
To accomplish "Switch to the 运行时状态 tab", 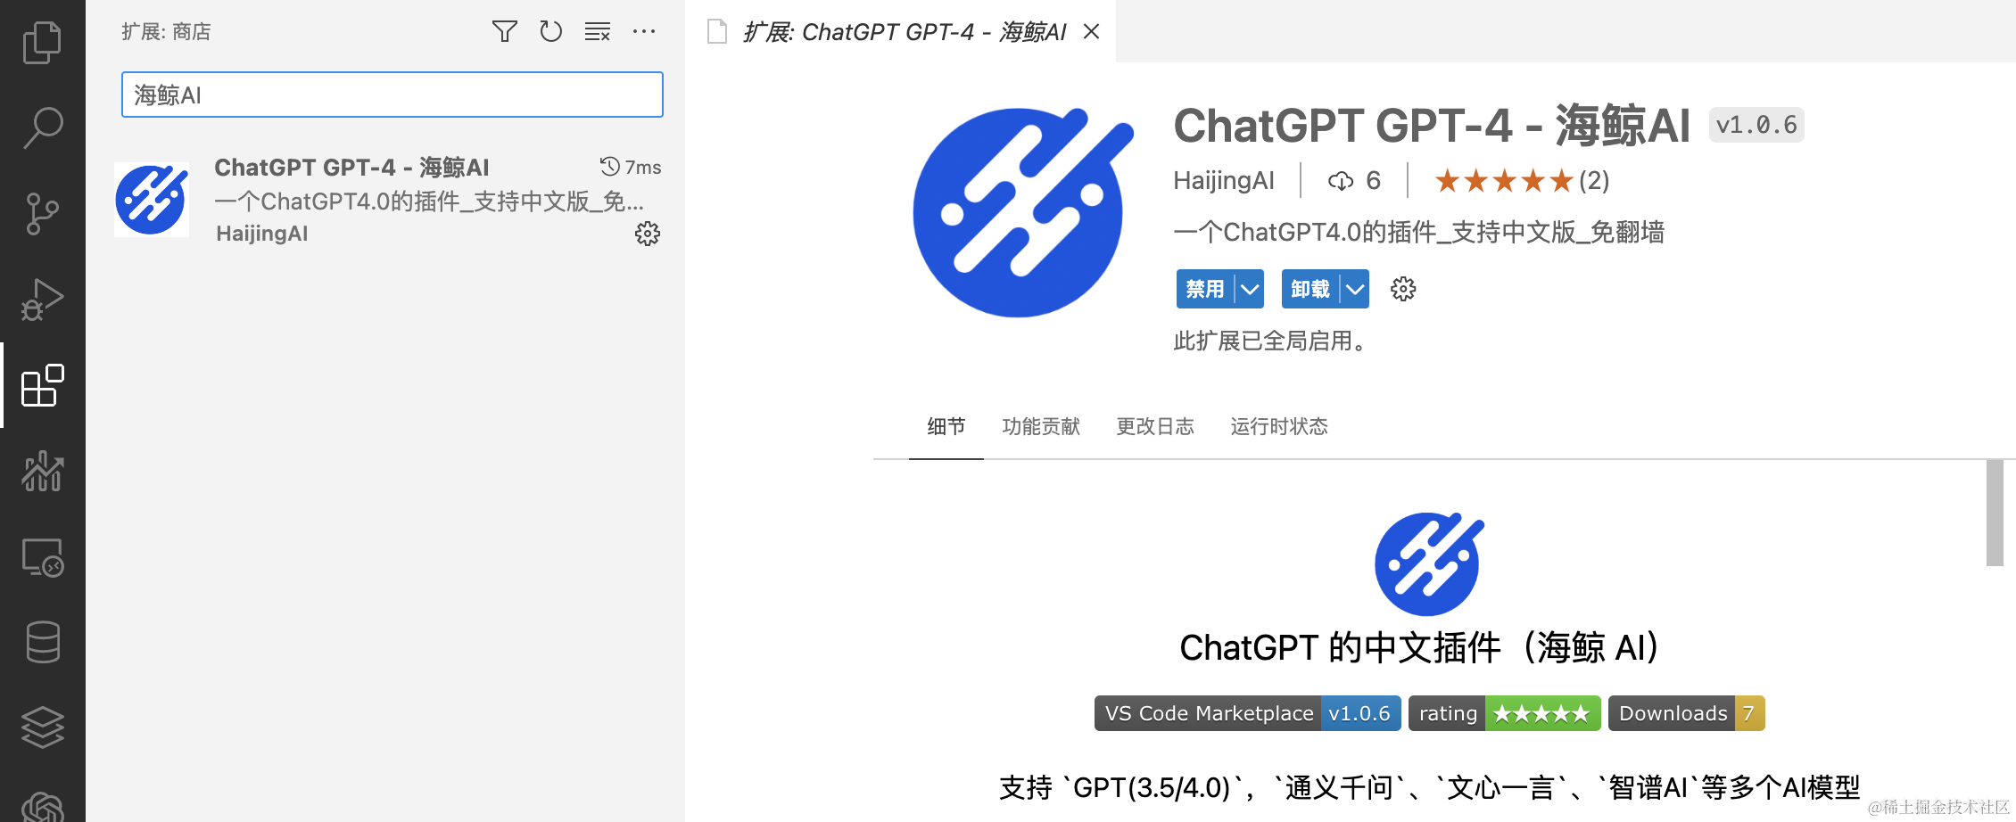I will (1279, 426).
